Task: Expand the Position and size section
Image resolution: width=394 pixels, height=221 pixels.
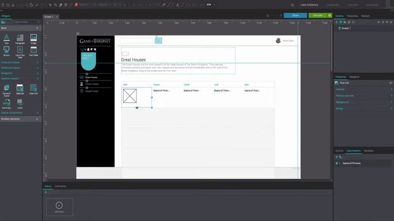Action: point(391,96)
